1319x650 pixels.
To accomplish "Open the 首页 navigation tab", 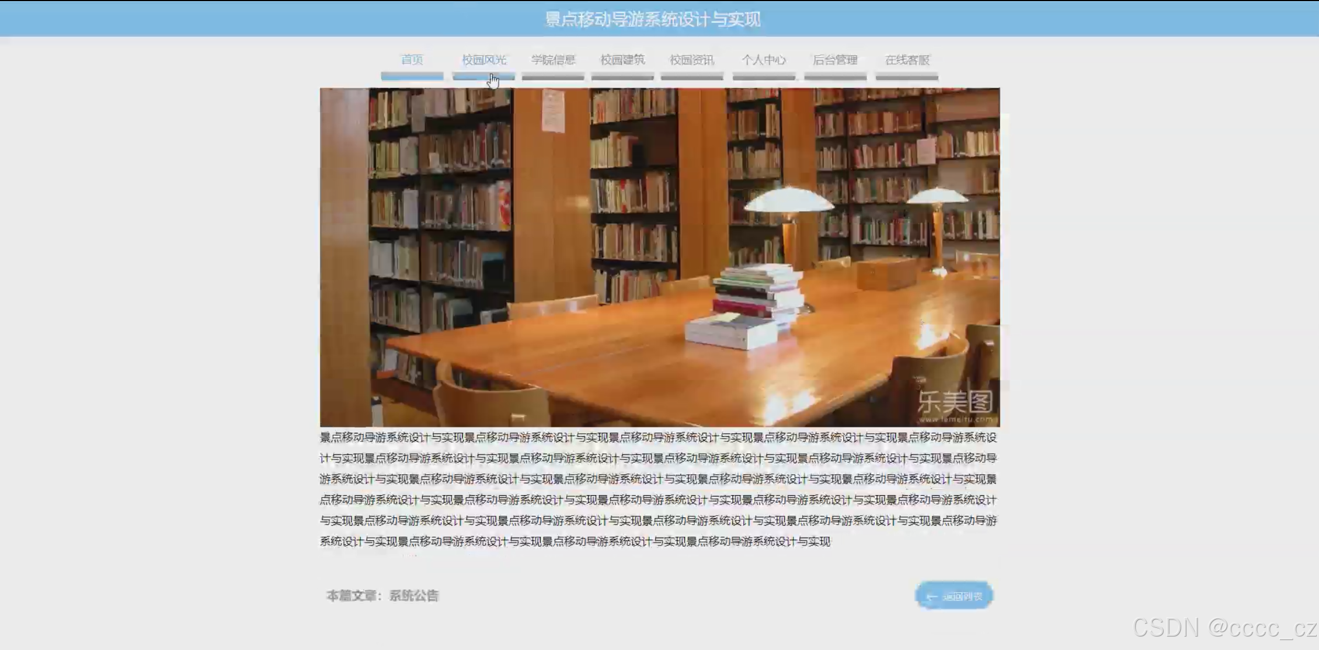I will point(412,60).
